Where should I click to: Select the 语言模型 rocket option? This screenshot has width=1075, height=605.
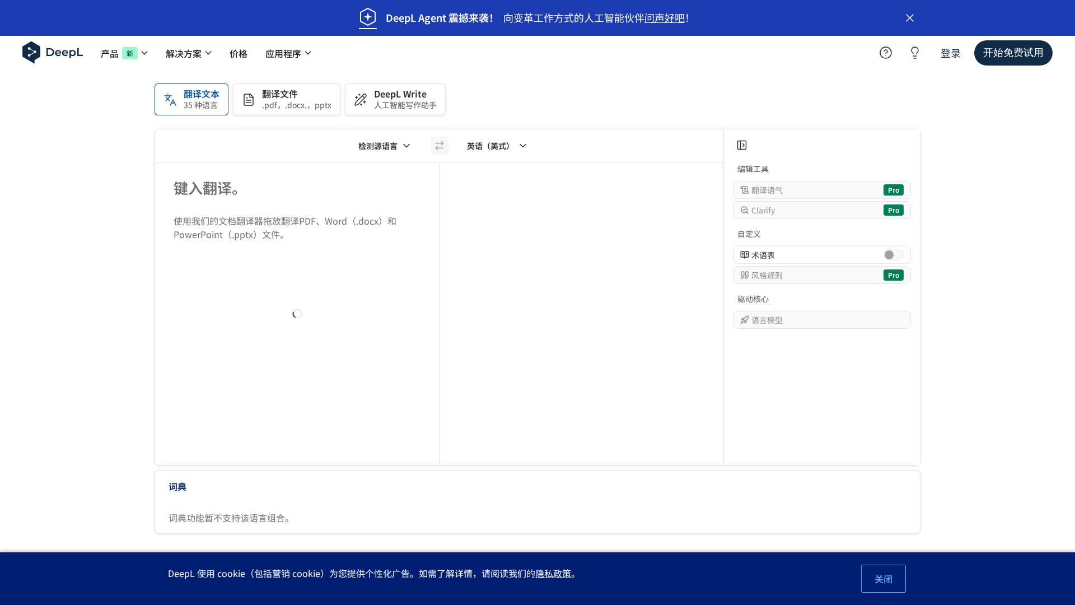point(821,320)
